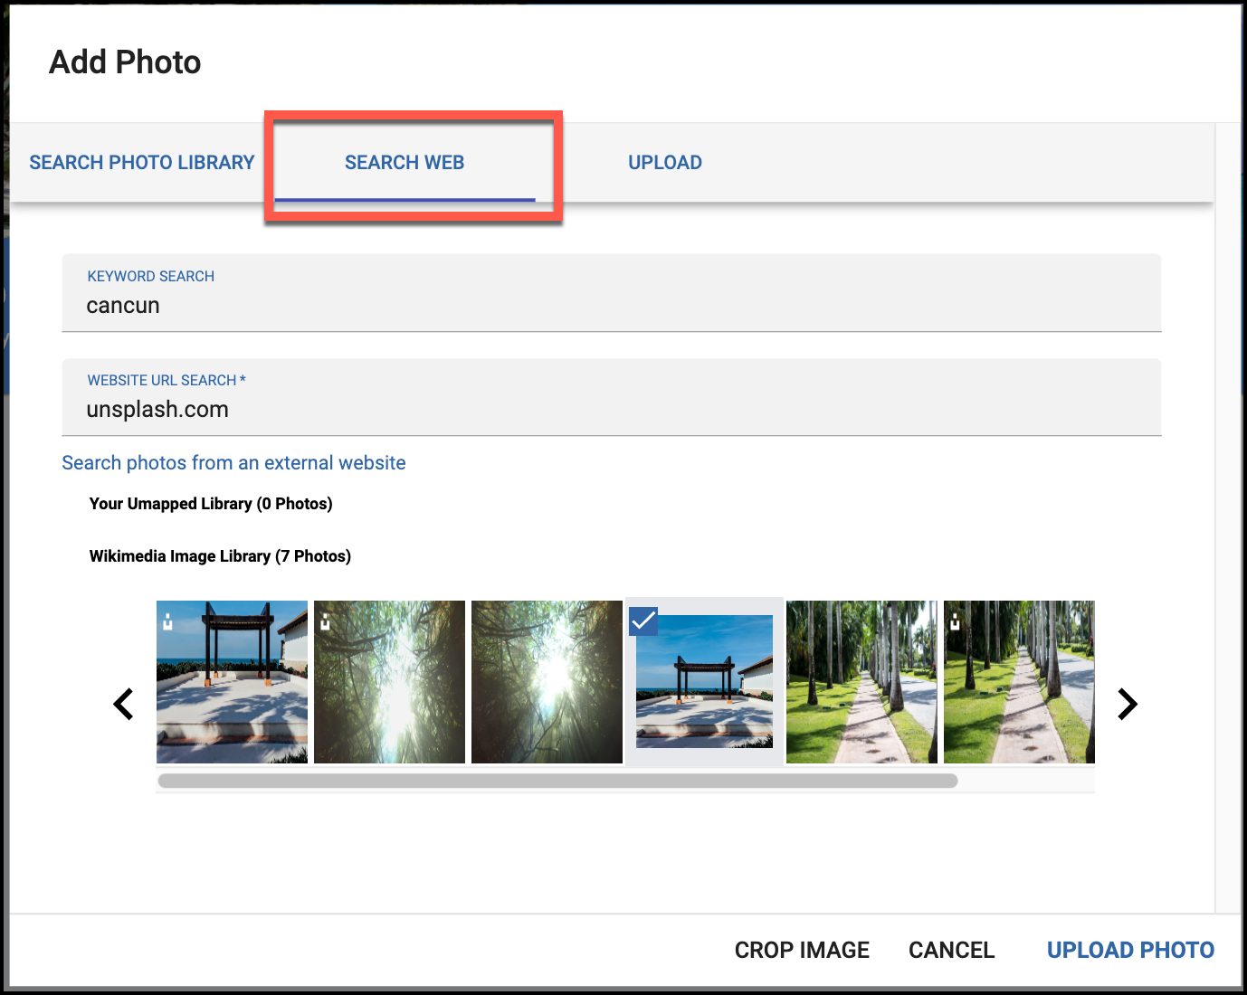Cancel the Add Photo dialog
This screenshot has height=995, width=1247.
click(x=951, y=950)
